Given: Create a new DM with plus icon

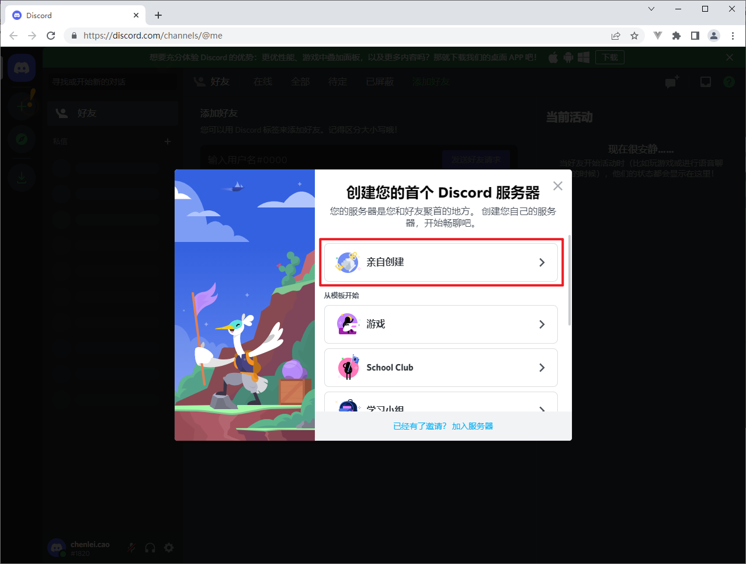Looking at the screenshot, I should click(168, 141).
